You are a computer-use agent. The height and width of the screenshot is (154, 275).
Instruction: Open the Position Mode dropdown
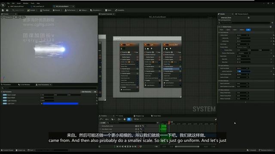tap(243, 47)
